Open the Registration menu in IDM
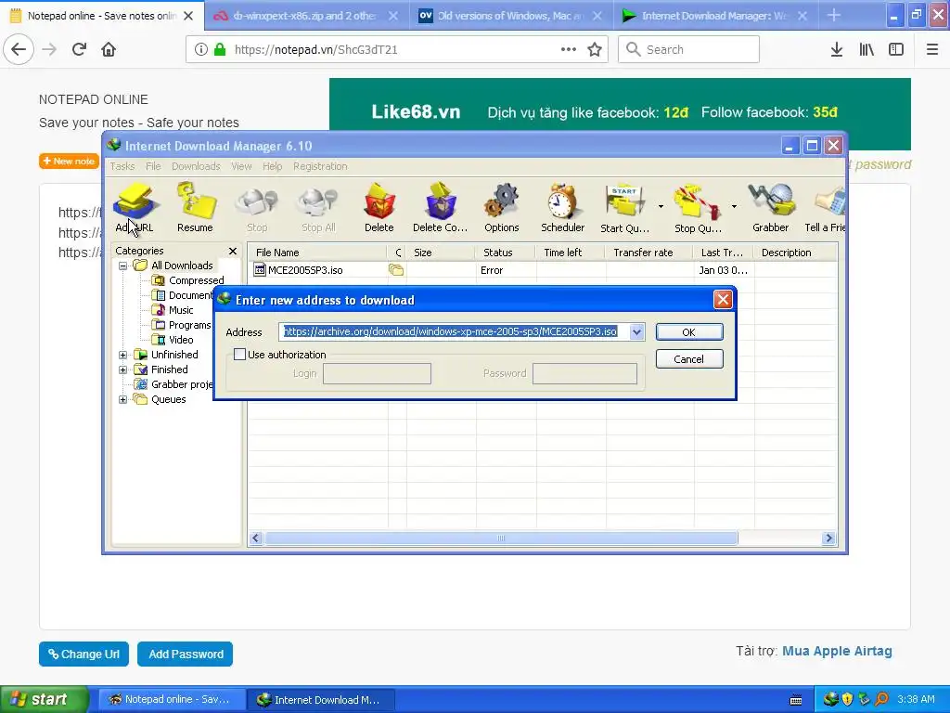The height and width of the screenshot is (713, 950). pos(320,166)
